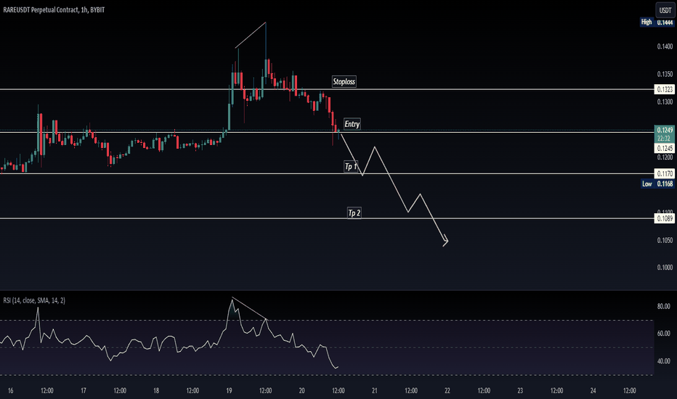Click the 0.1050 price axis label
Image resolution: width=677 pixels, height=399 pixels.
665,240
